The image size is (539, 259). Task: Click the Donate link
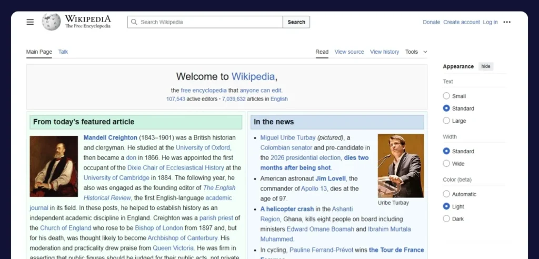[432, 22]
